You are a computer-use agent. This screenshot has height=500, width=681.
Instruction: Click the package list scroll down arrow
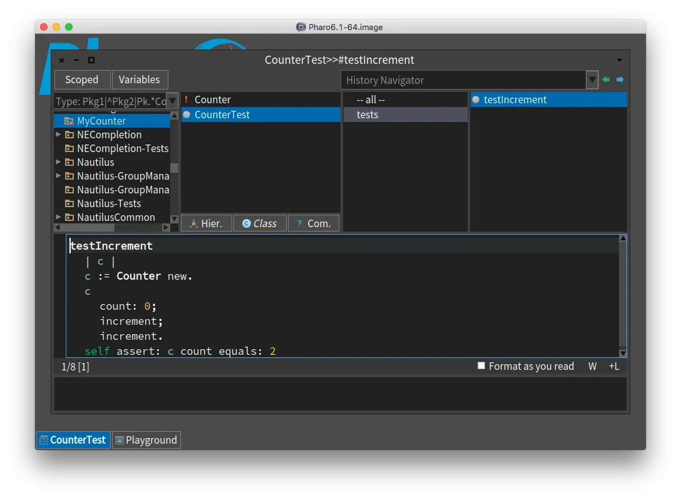[x=174, y=219]
